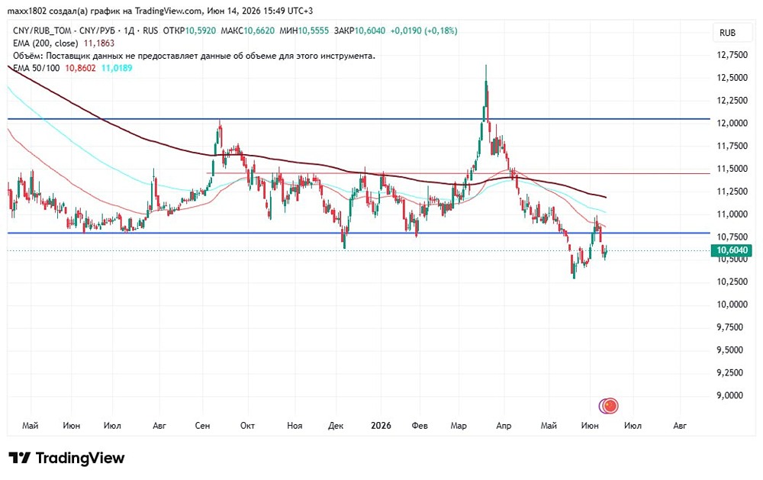
Task: Click the chart author caption maxx1802
Action: click(x=27, y=11)
